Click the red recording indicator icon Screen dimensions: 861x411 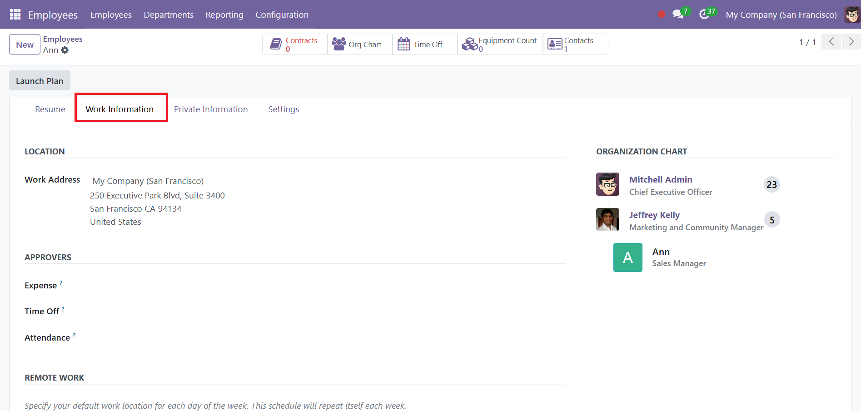662,15
